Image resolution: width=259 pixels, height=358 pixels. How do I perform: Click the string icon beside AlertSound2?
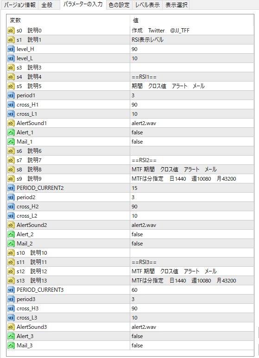[11, 225]
